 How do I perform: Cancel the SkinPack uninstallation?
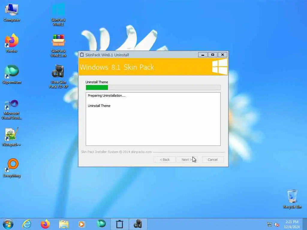point(213,160)
